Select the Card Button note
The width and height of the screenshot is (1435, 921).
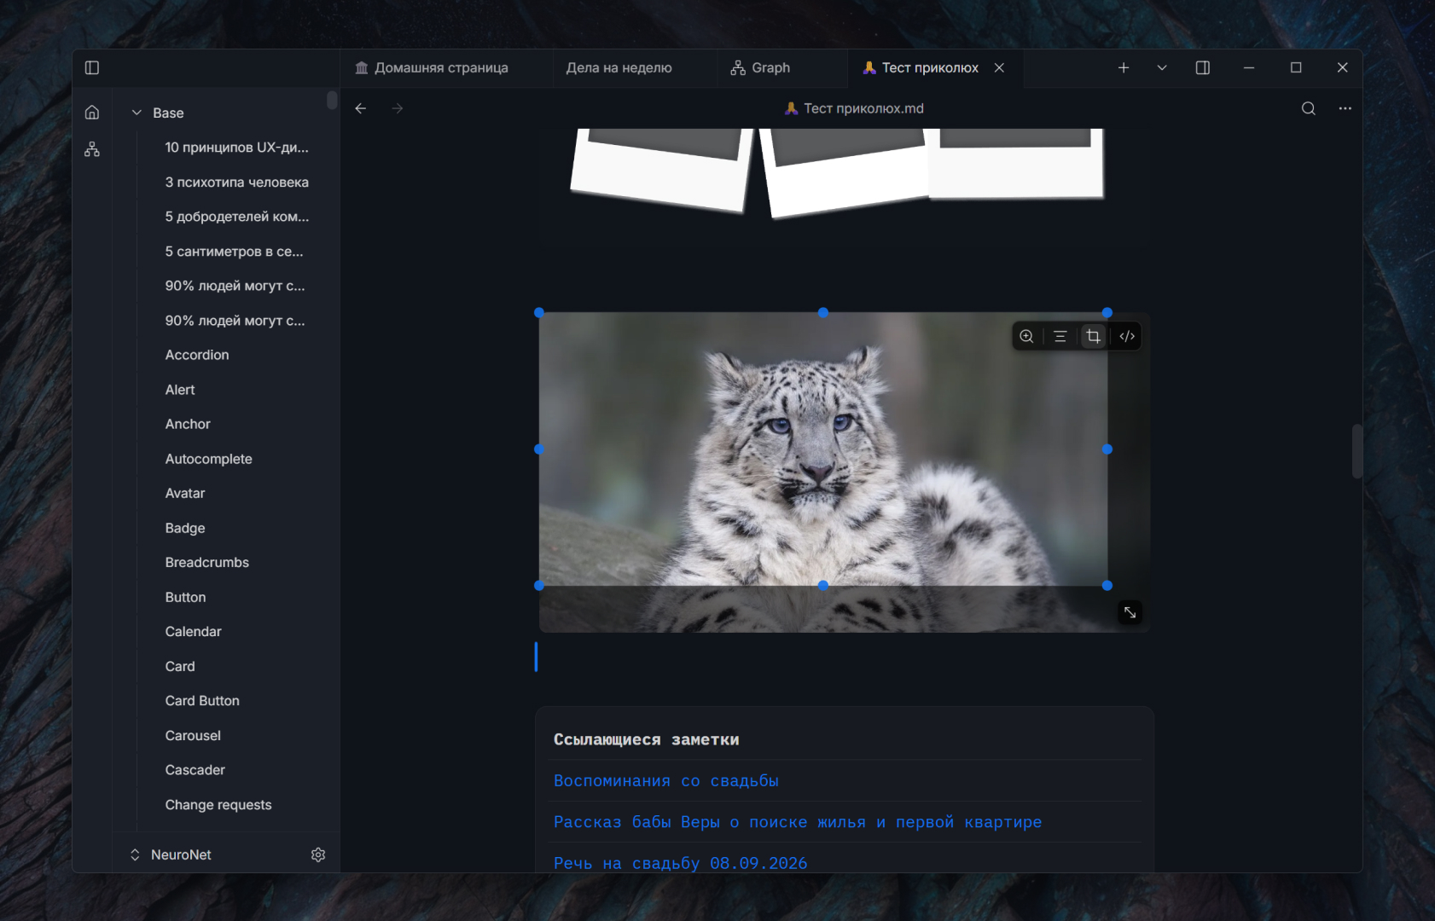[202, 701]
